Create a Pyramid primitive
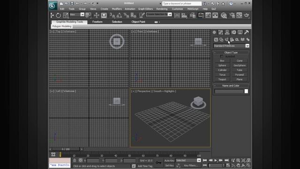 tap(240, 75)
